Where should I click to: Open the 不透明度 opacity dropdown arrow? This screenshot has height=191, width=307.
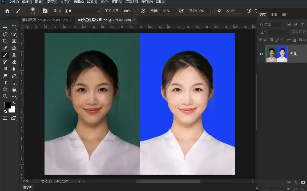(x=135, y=11)
